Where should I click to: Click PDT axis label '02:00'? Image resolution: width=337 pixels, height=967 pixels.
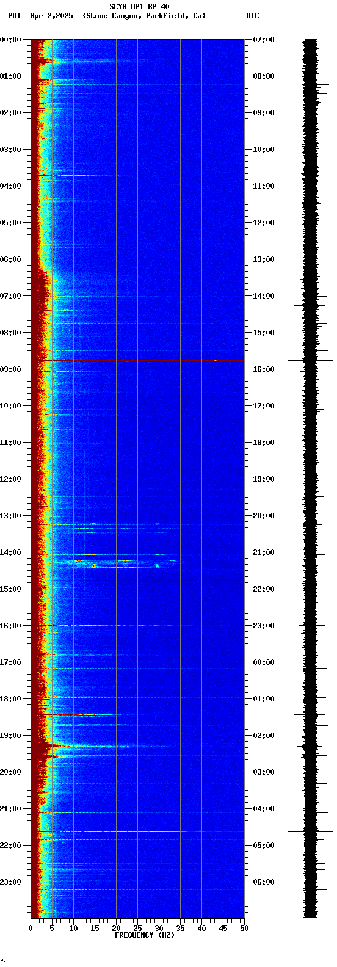coord(10,113)
